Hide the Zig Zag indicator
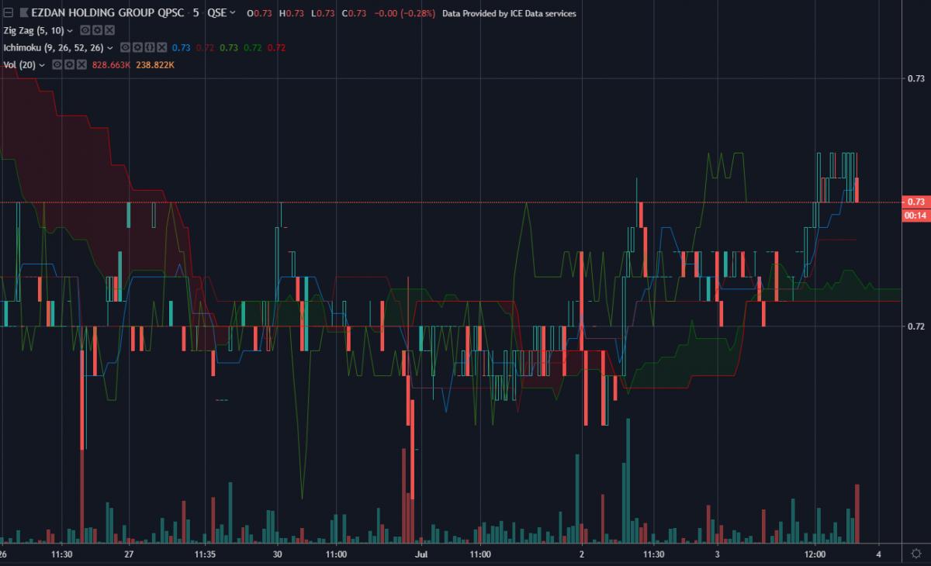931x566 pixels. pos(86,30)
